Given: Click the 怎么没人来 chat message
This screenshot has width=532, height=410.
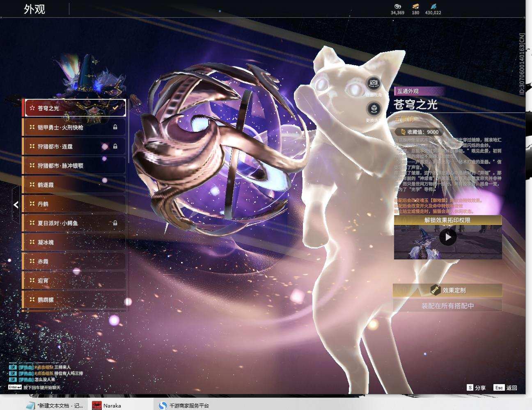Looking at the screenshot, I should tap(44, 380).
